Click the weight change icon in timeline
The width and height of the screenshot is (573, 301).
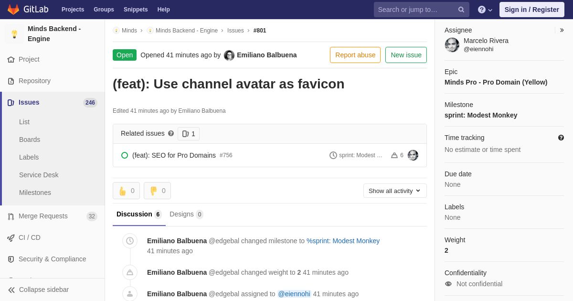(130, 272)
